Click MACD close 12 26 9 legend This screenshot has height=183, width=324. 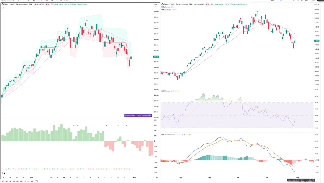click(176, 134)
